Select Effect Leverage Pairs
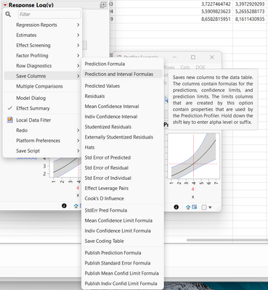The height and width of the screenshot is (290, 268). pyautogui.click(x=123, y=188)
